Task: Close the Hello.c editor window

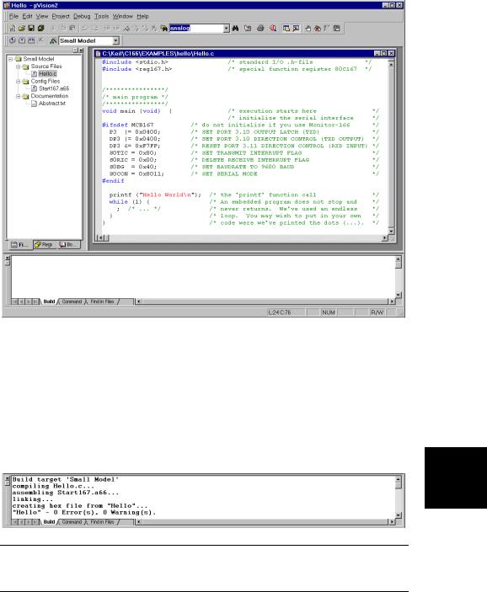Action: pos(391,54)
